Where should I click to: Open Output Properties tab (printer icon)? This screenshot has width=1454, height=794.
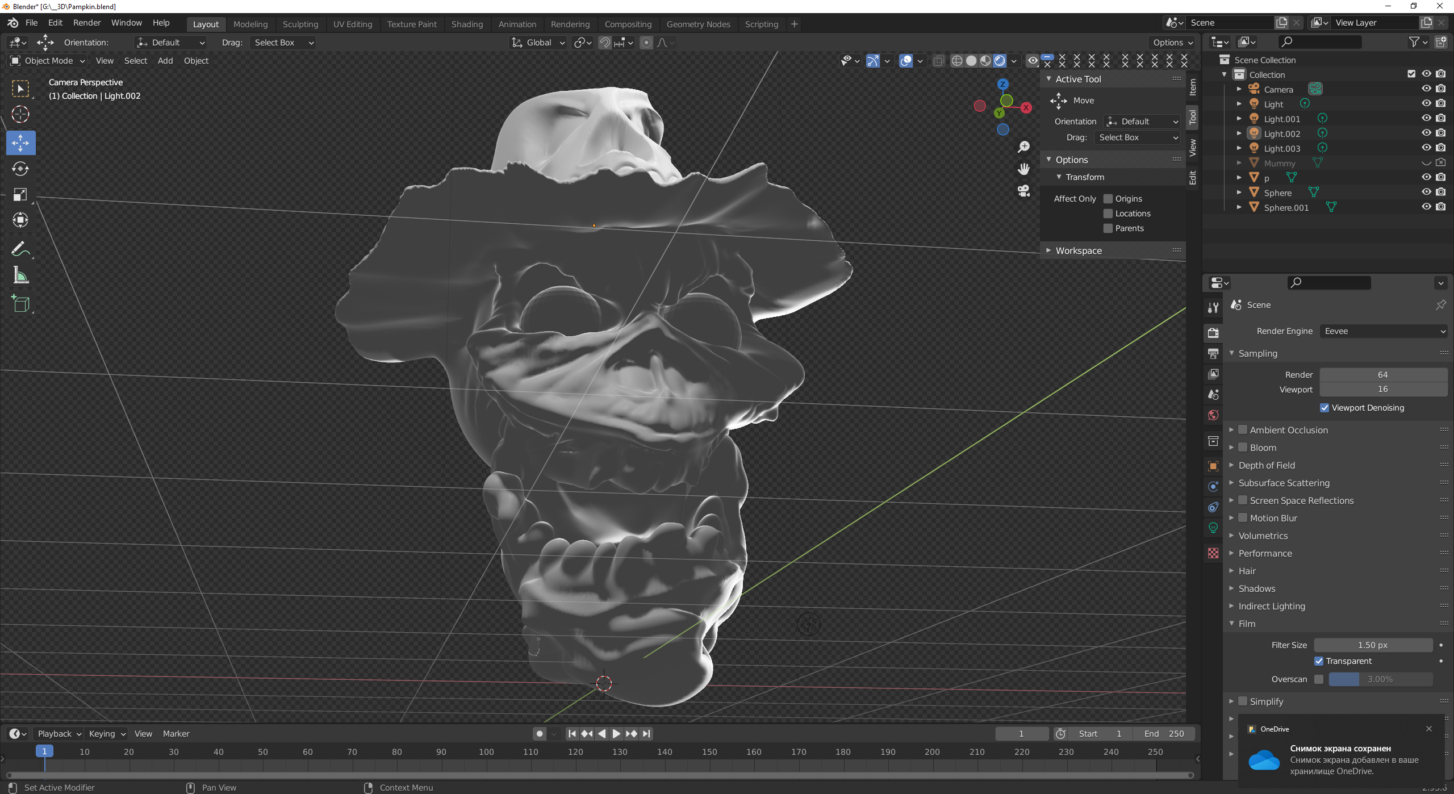(1213, 353)
